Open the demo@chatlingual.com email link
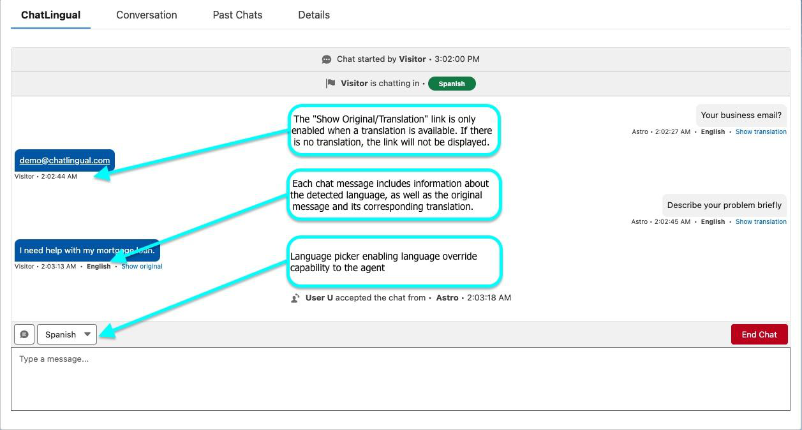This screenshot has height=430, width=802. (64, 160)
